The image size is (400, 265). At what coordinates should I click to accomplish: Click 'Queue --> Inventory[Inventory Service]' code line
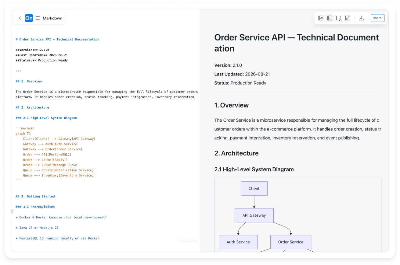tap(58, 176)
